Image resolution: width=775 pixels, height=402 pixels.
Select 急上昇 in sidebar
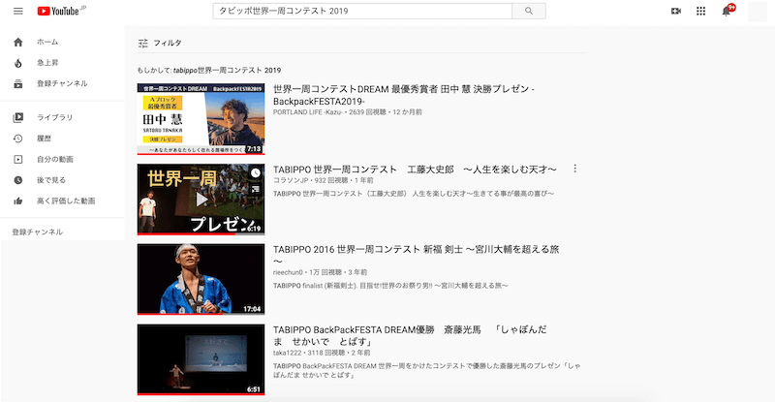coord(47,63)
